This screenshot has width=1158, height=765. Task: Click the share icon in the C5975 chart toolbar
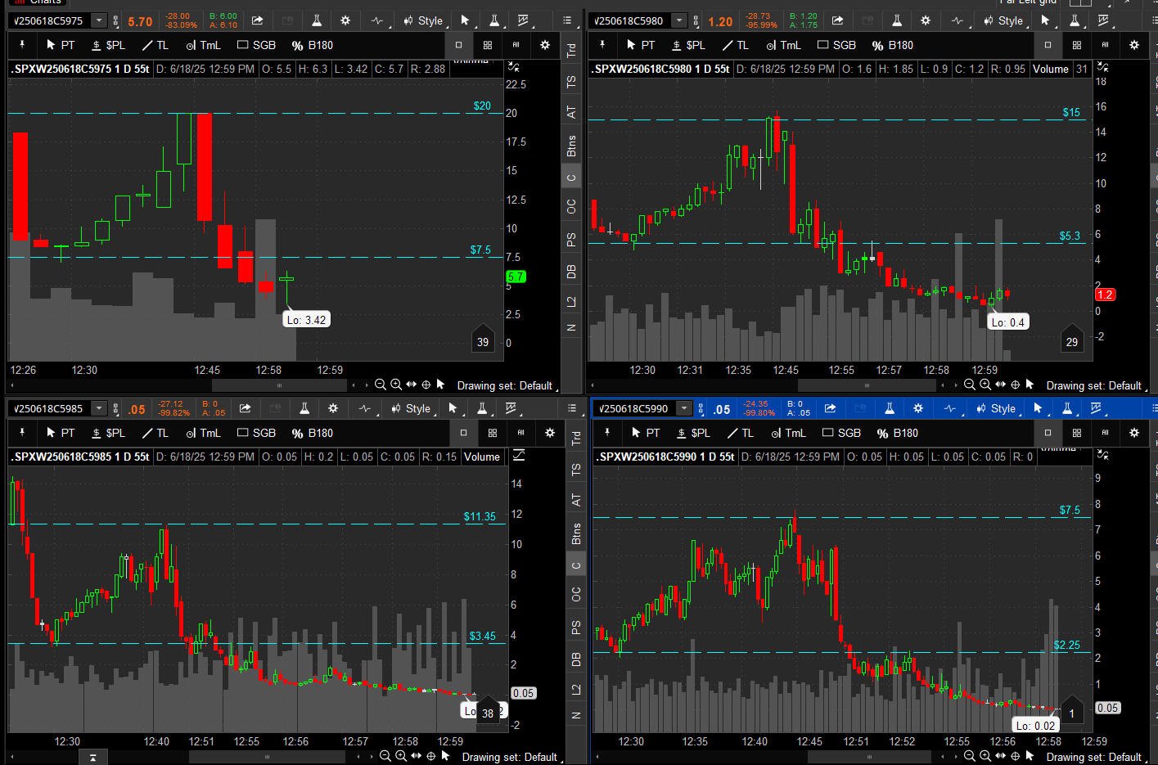257,20
